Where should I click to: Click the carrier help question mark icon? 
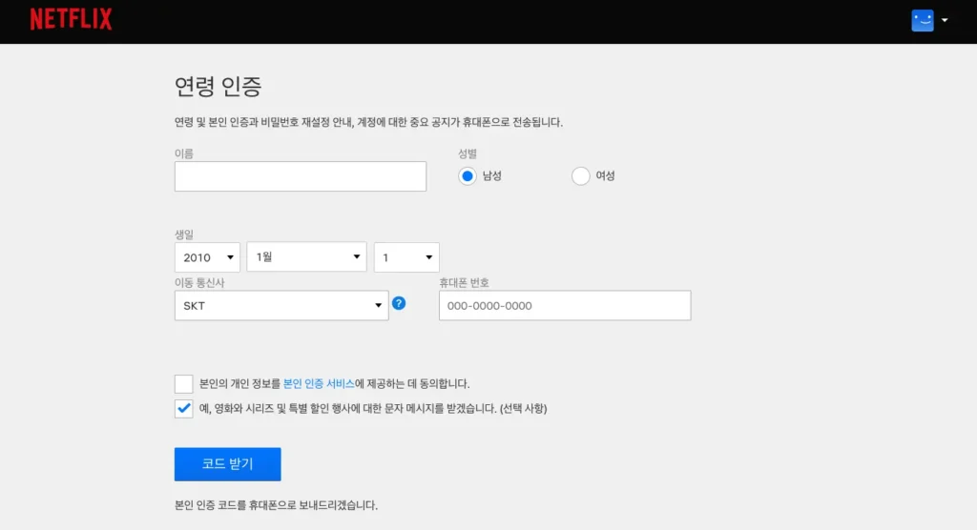[x=399, y=303]
